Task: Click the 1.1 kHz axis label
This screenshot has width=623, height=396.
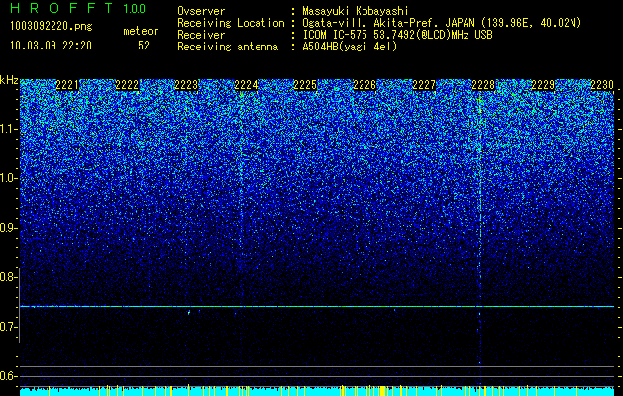Action: click(9, 129)
